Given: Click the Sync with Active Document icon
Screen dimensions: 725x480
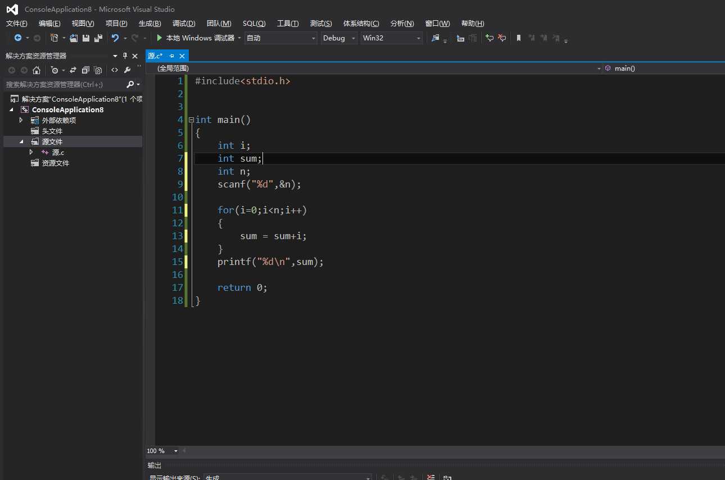Looking at the screenshot, I should coord(73,70).
